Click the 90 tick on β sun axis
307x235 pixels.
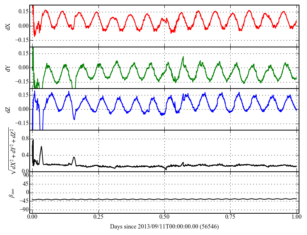(25, 175)
